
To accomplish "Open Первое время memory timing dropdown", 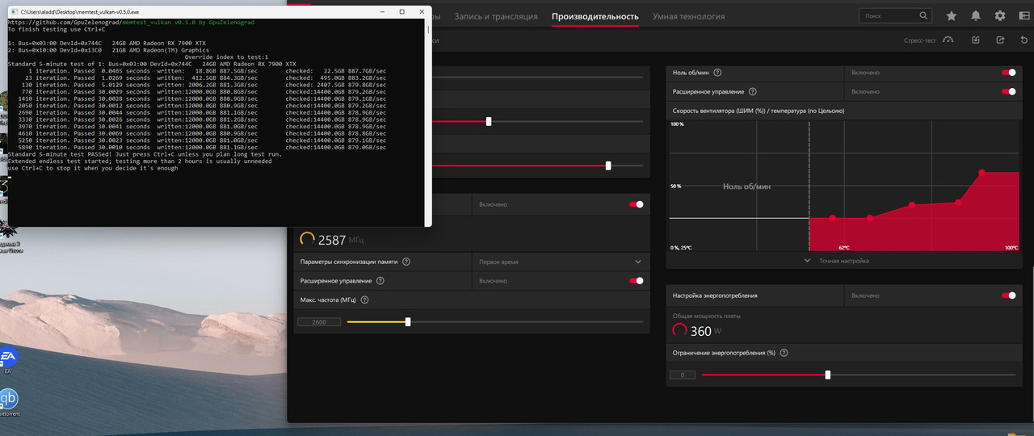I will pos(560,262).
